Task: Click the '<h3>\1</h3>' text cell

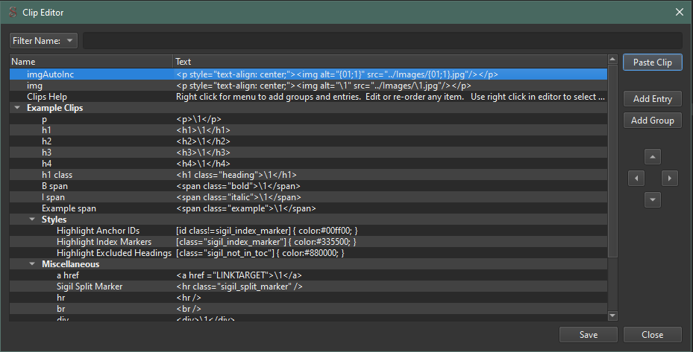Action: pyautogui.click(x=204, y=152)
